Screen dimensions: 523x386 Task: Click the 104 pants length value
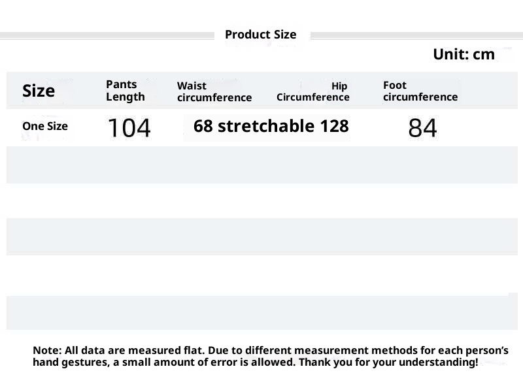click(x=129, y=128)
